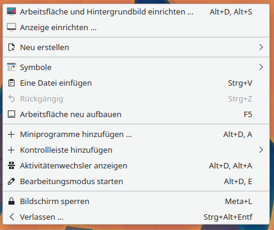Click the padlock icon beside Bildschirm sperren
This screenshot has height=230, width=274.
coord(11,201)
